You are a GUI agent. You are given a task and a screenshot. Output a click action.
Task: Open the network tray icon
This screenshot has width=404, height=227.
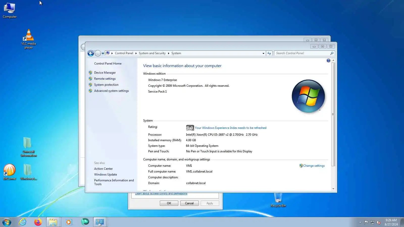(372, 222)
